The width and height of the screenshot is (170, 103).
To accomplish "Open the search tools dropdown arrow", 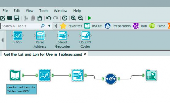I will click(x=49, y=26).
